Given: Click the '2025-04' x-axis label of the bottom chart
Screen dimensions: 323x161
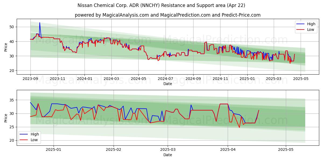Looking at the screenshot, I should click(x=228, y=150).
